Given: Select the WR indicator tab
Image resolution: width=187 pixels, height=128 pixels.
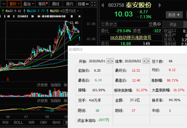Looking at the screenshot, I should [x=32, y=123].
